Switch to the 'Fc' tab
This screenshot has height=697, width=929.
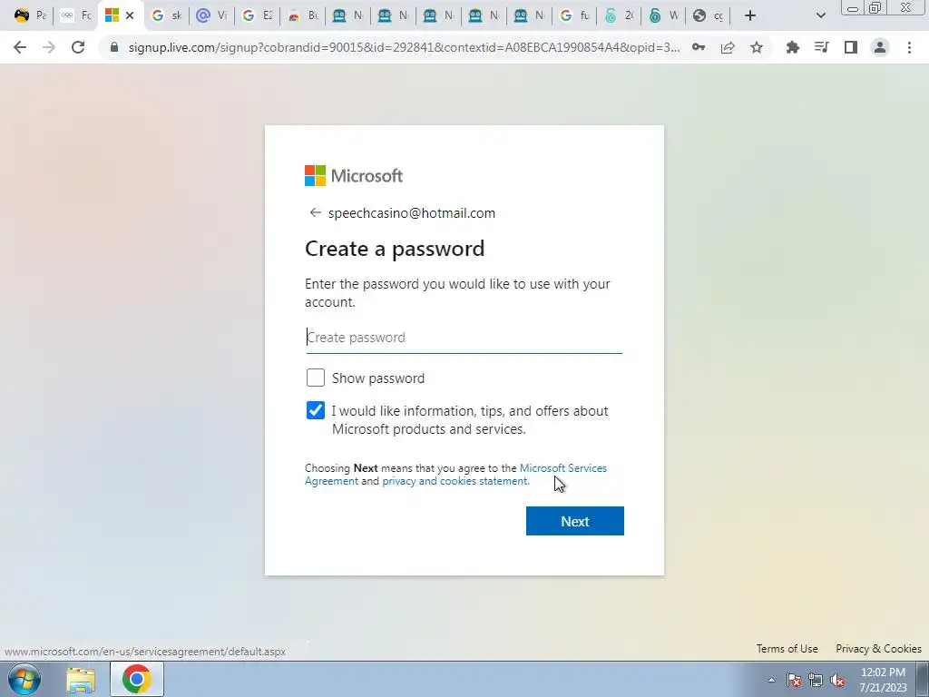coord(76,15)
